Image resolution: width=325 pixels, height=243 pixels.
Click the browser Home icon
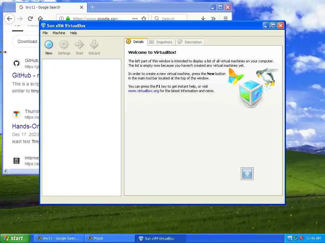coord(40,19)
